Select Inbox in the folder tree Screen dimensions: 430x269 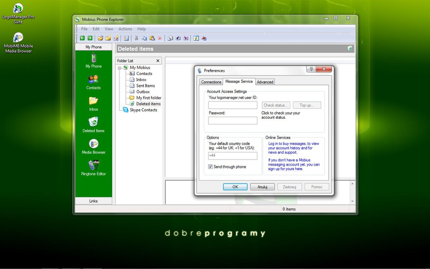(x=141, y=80)
